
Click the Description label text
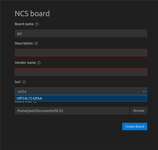click(x=24, y=43)
